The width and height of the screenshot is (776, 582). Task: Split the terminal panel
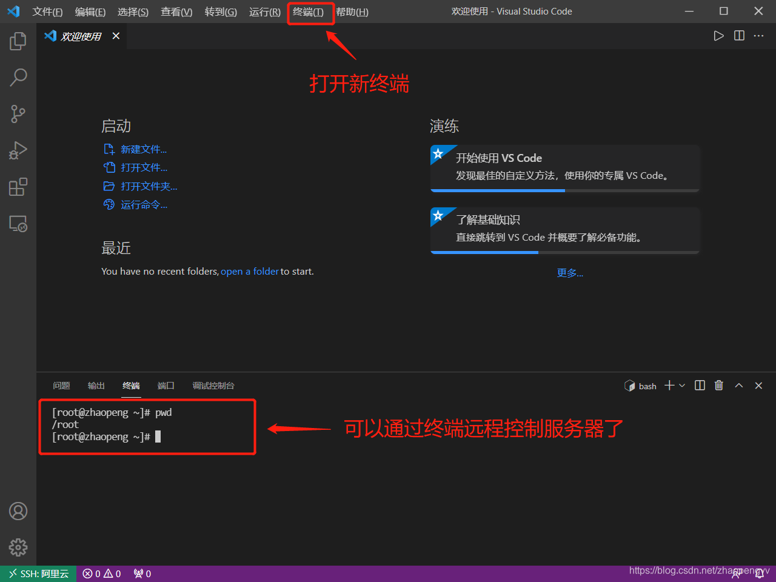click(x=700, y=386)
